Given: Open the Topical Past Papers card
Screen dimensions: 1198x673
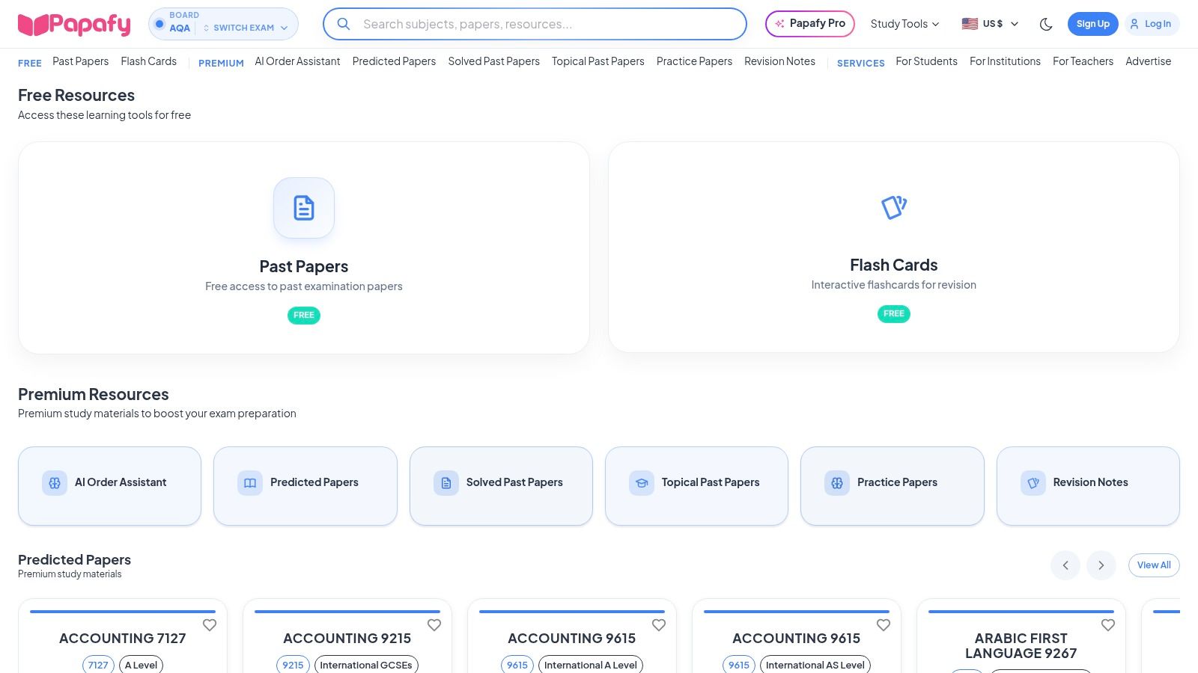Looking at the screenshot, I should pyautogui.click(x=696, y=486).
